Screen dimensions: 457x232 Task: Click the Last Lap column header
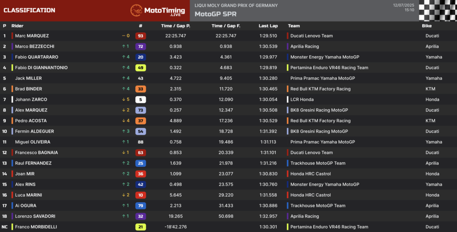tap(268, 25)
